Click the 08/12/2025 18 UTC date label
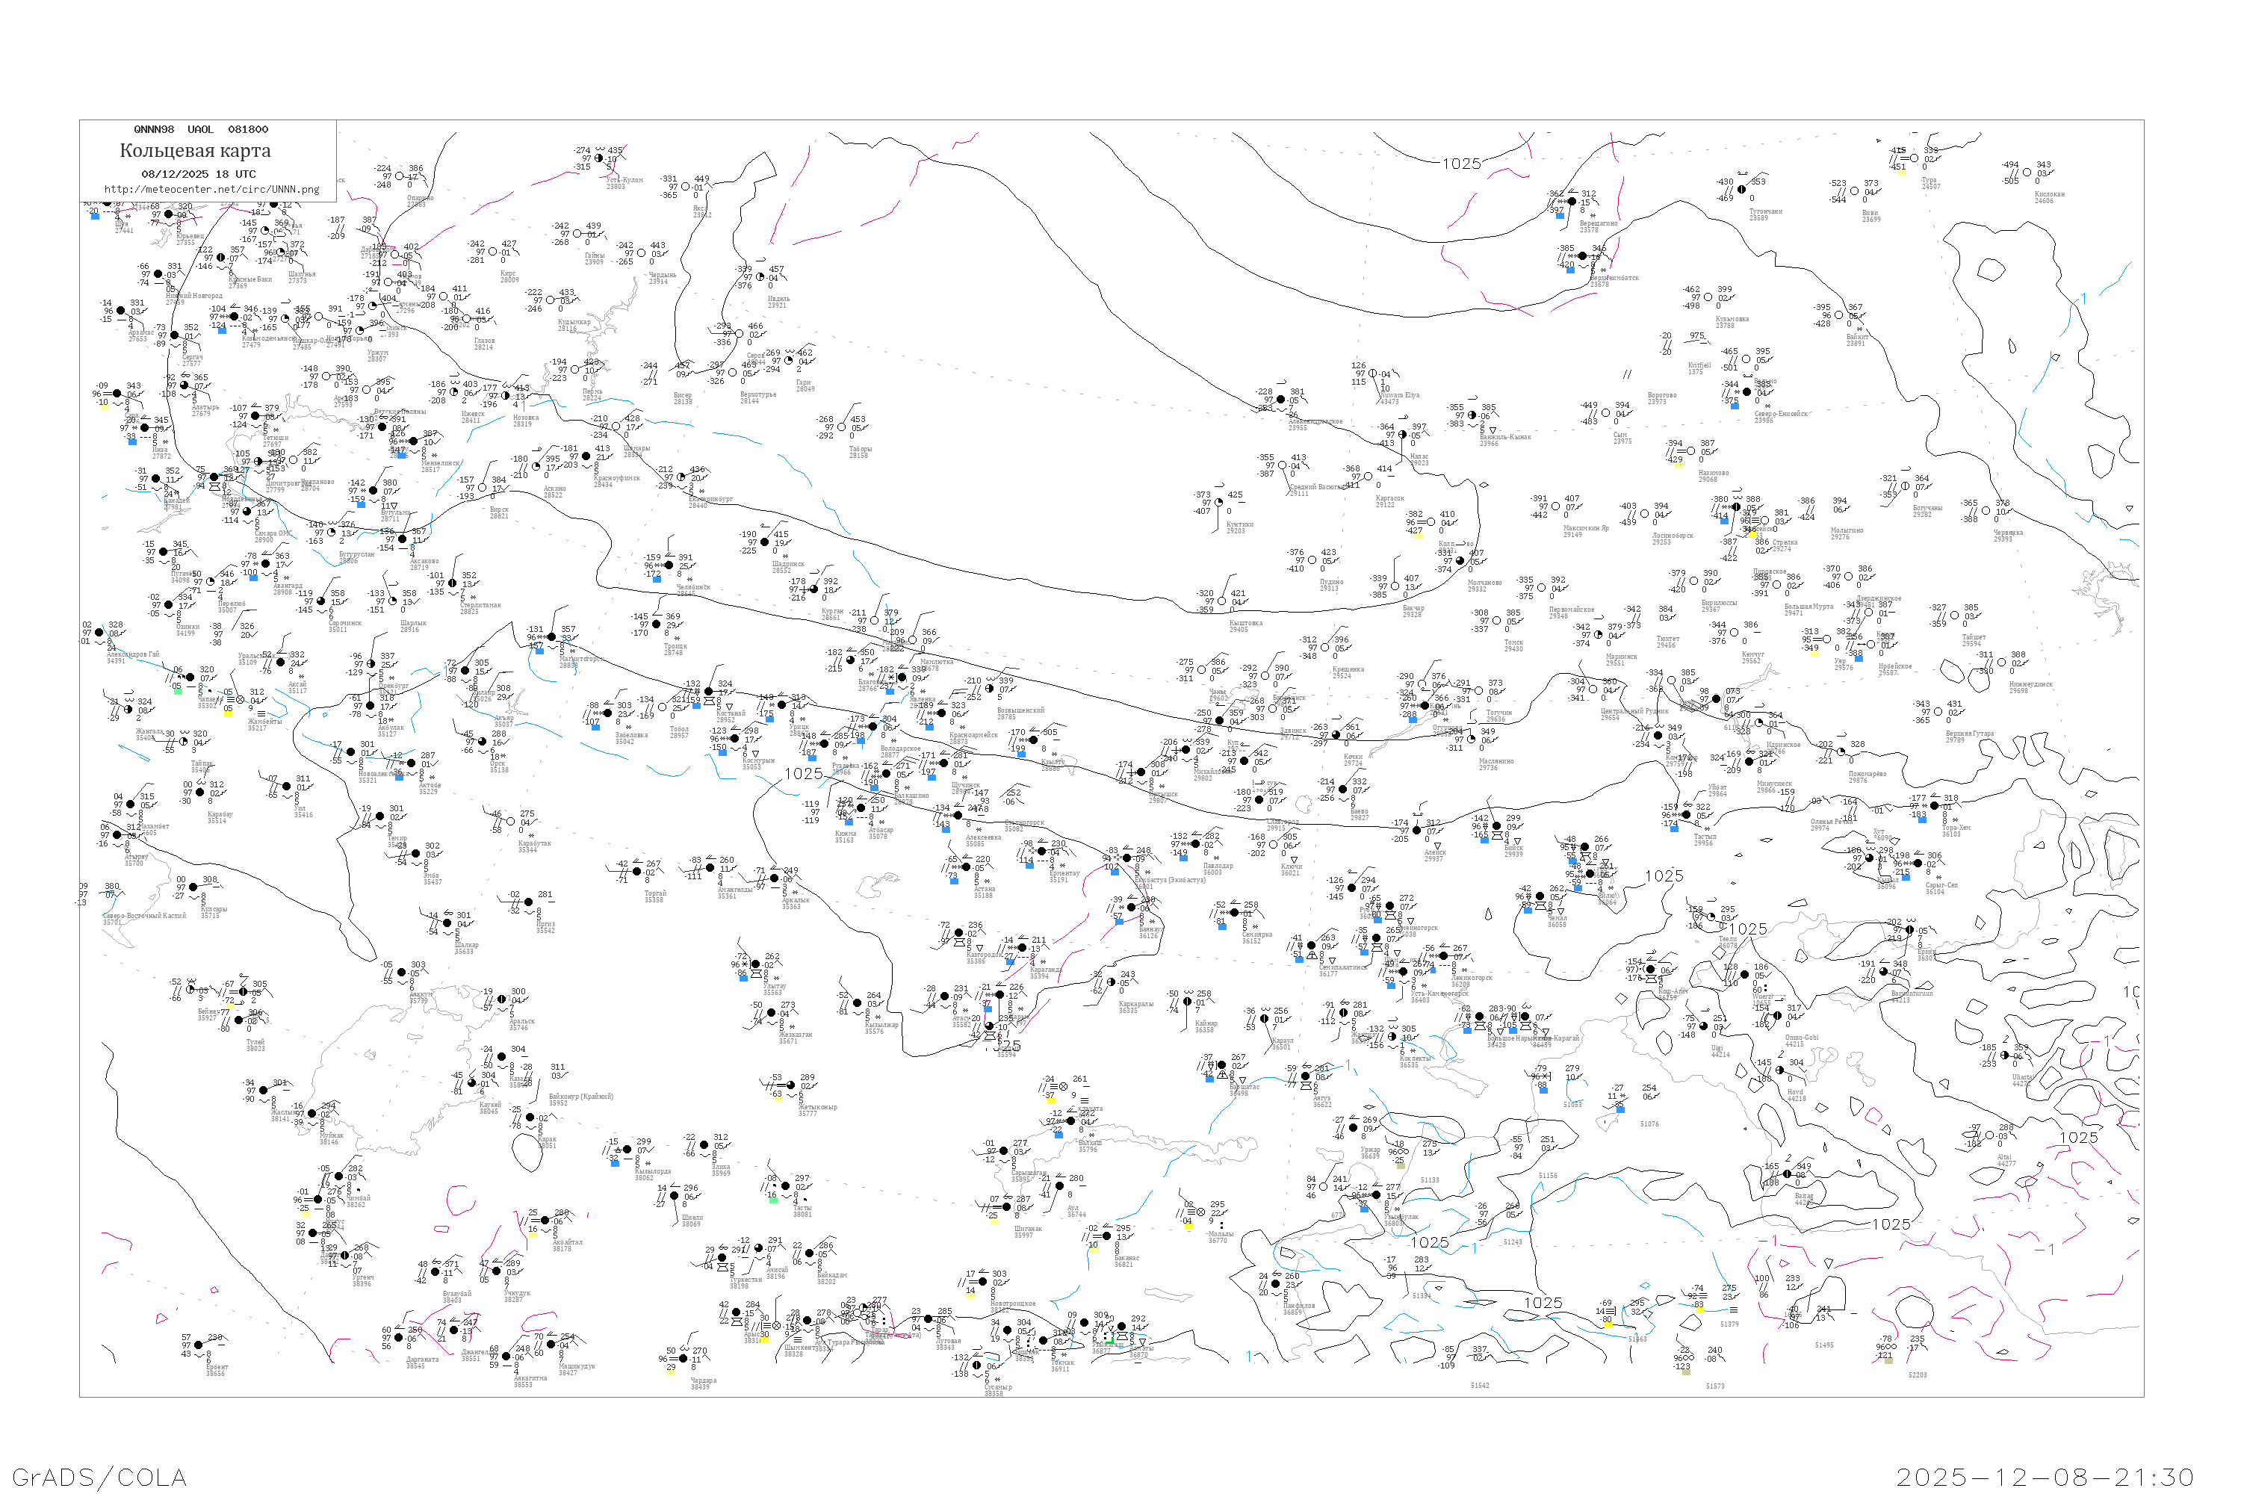 [x=198, y=174]
